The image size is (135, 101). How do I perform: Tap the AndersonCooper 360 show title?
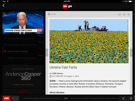[23, 76]
